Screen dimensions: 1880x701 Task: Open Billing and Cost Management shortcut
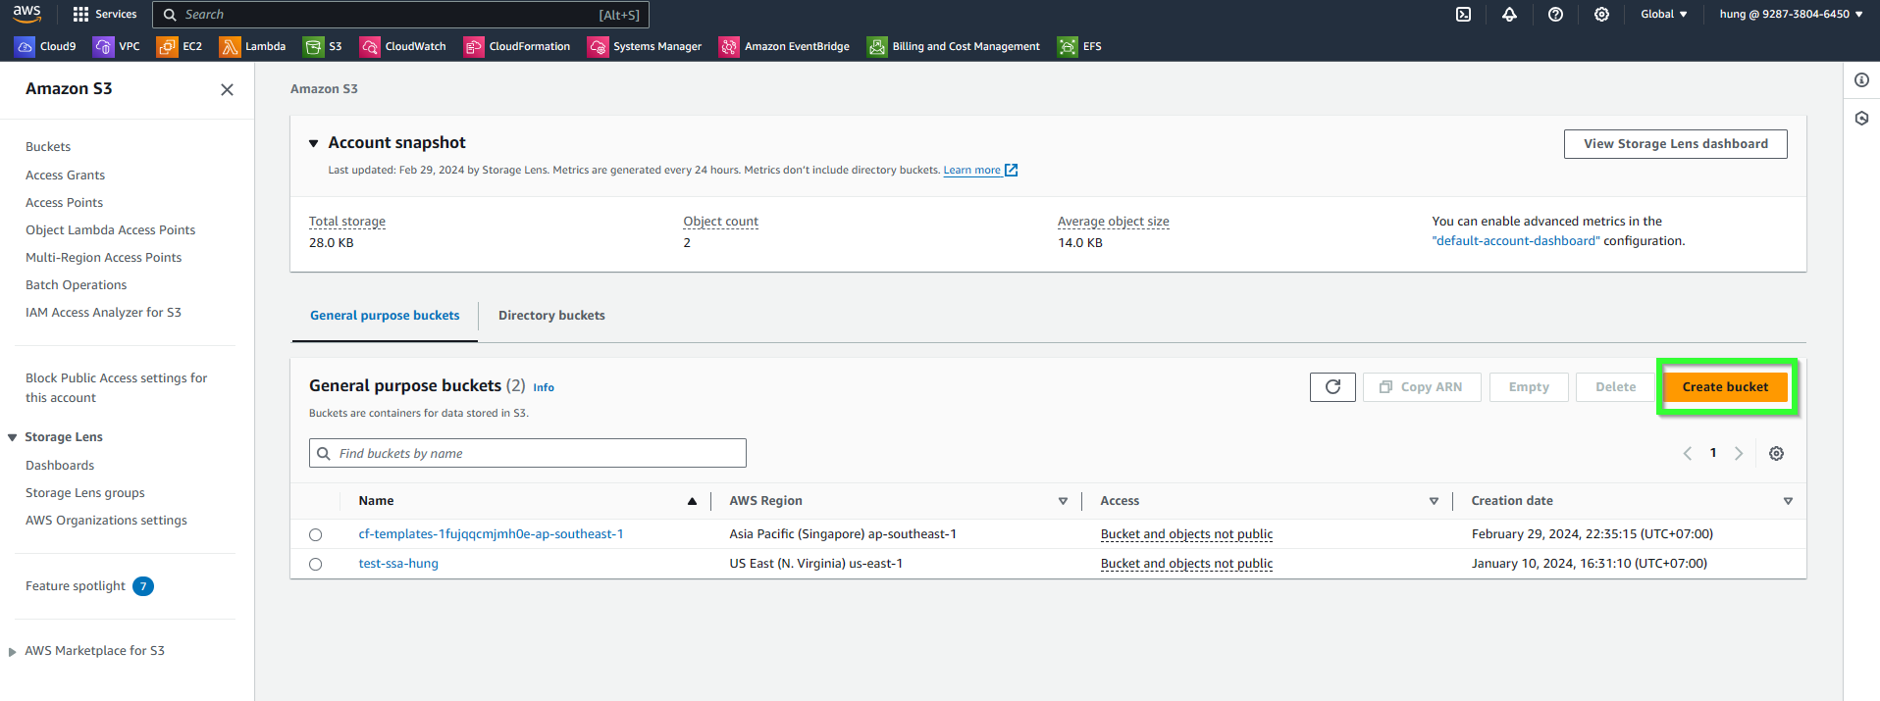pos(954,46)
